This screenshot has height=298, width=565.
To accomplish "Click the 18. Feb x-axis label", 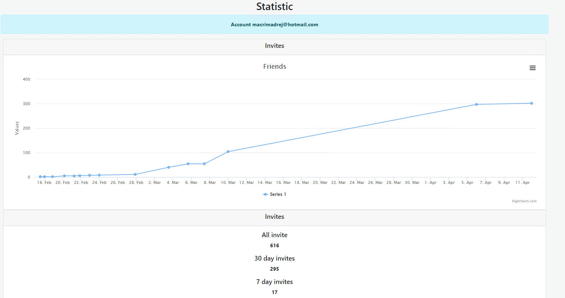I will pyautogui.click(x=44, y=182).
